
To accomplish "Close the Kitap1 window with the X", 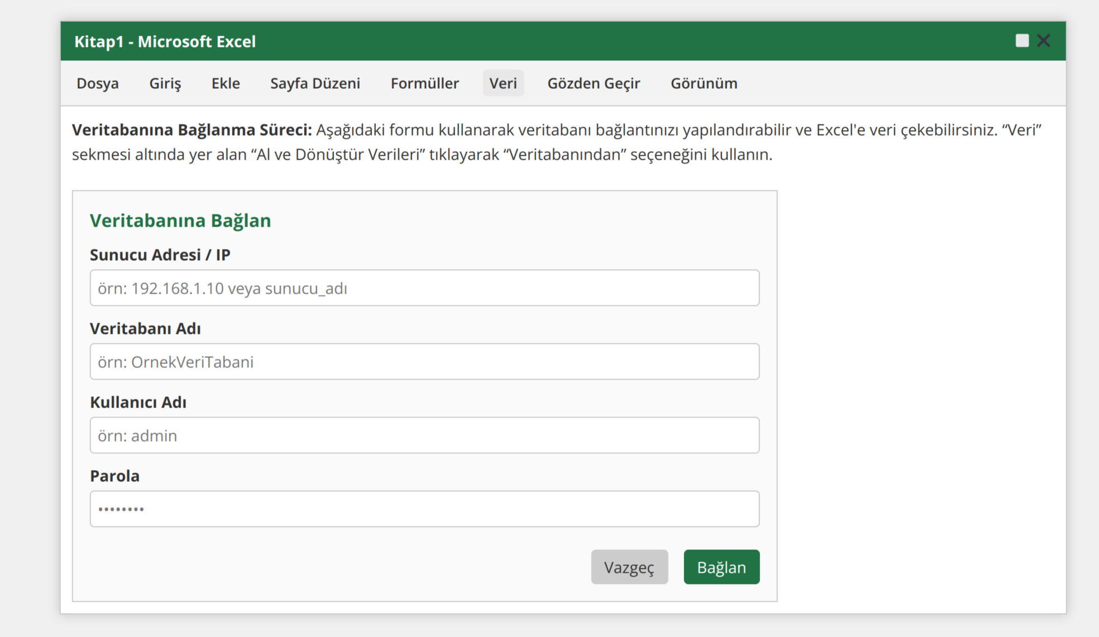I will click(1043, 40).
